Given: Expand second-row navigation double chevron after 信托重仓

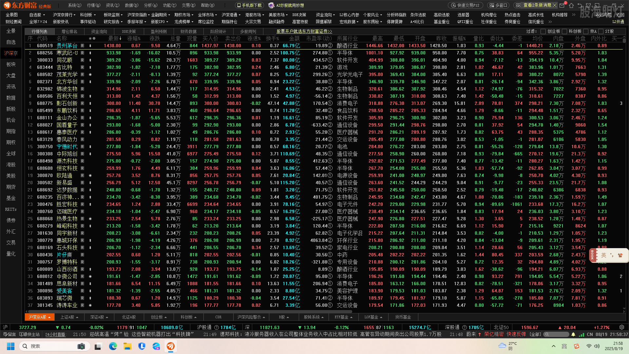Looking at the screenshot, I should click(550, 22).
